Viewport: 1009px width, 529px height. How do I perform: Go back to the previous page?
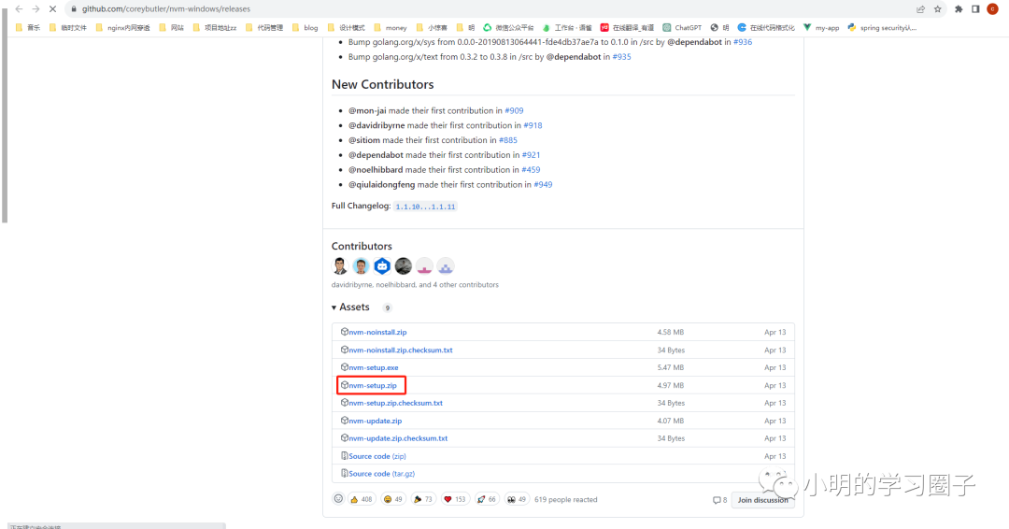[19, 9]
